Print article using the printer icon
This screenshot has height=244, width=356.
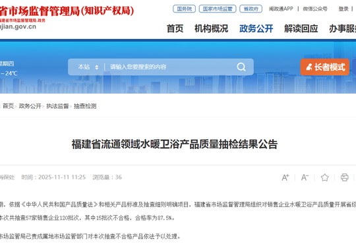[344, 177]
